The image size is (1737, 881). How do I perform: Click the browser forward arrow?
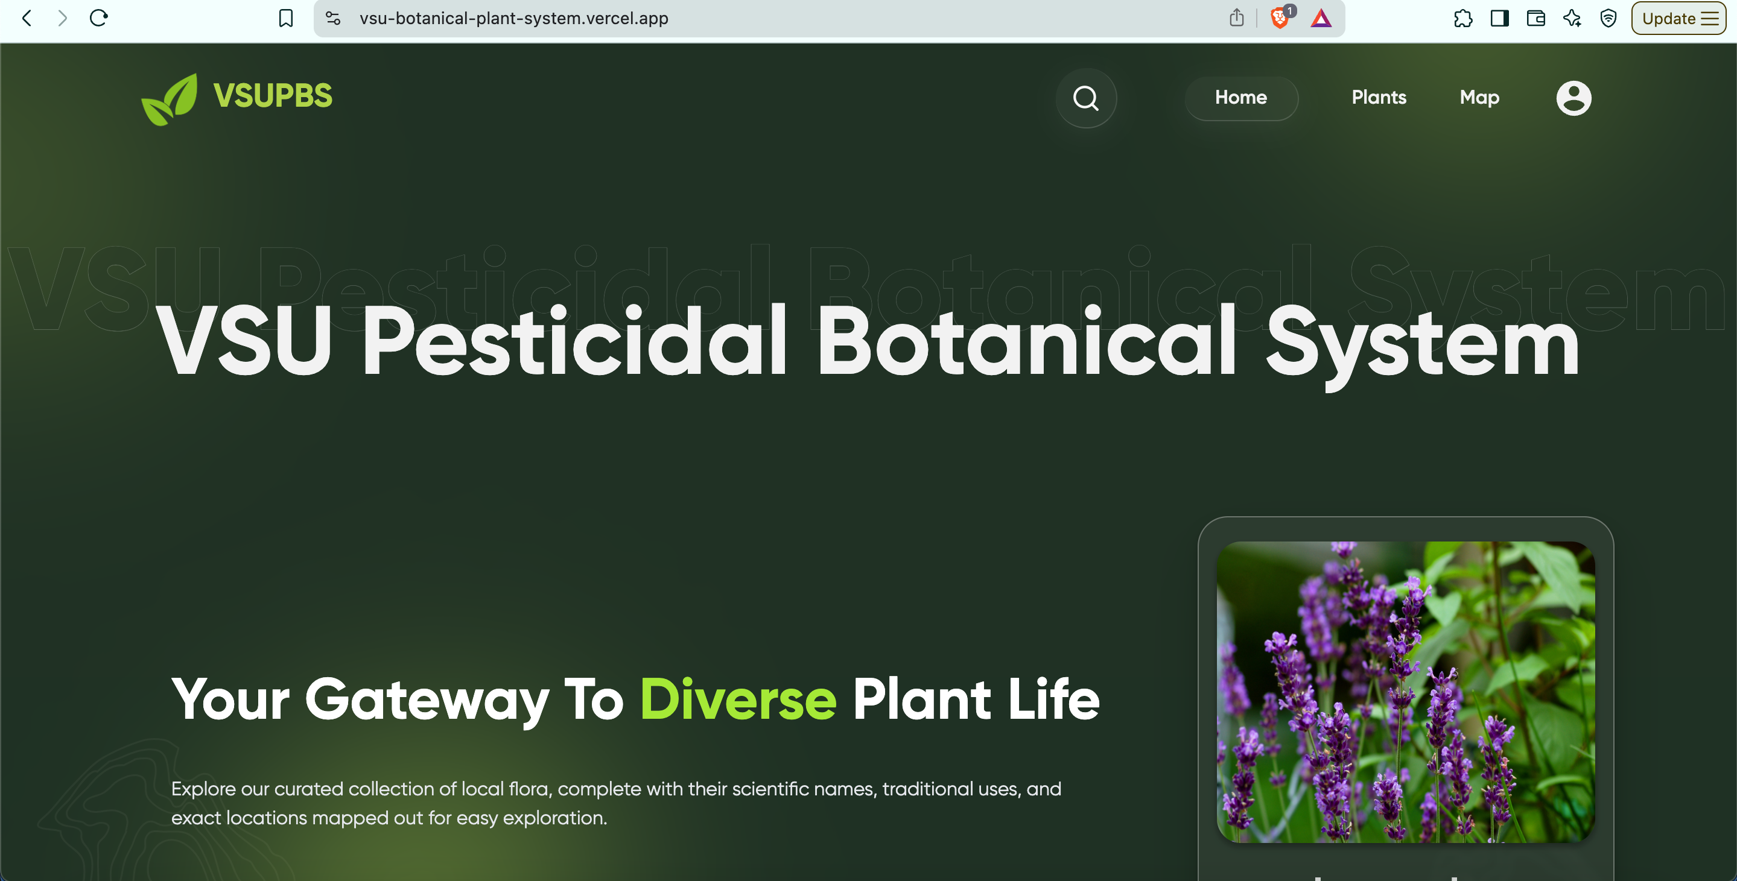click(63, 18)
